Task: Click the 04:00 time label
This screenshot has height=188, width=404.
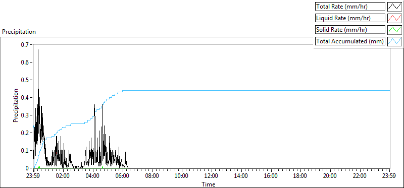Action: 93,176
